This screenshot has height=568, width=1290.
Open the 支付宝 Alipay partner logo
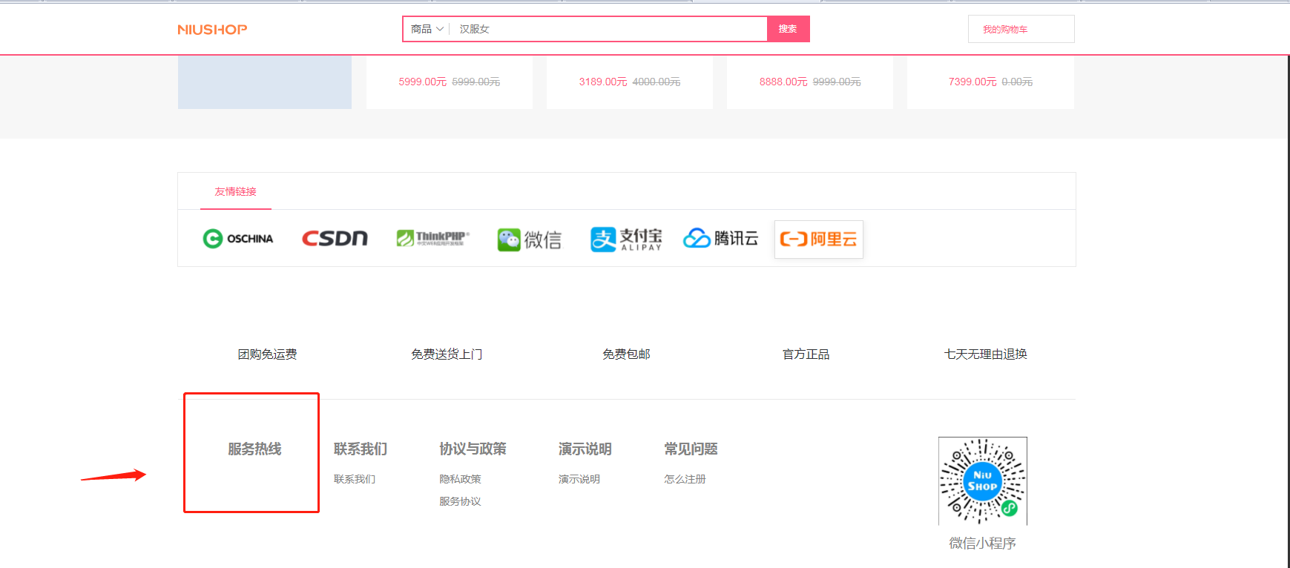(x=626, y=239)
